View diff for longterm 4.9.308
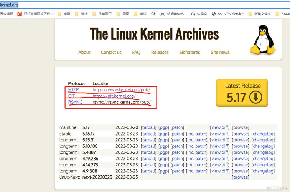The width and height of the screenshot is (290, 192). pos(220,171)
